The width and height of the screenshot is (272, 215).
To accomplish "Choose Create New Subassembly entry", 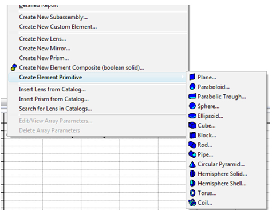I will point(53,17).
